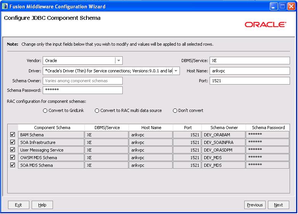Click the Oracle logo
Viewport: 298px width, 214px height.
pyautogui.click(x=266, y=24)
